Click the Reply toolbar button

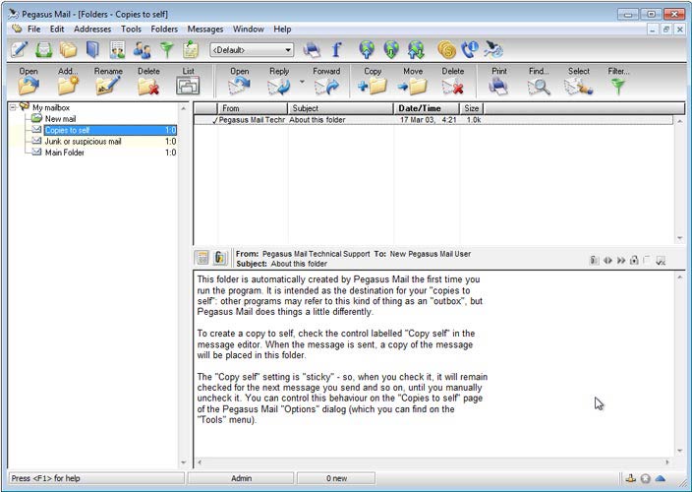278,86
